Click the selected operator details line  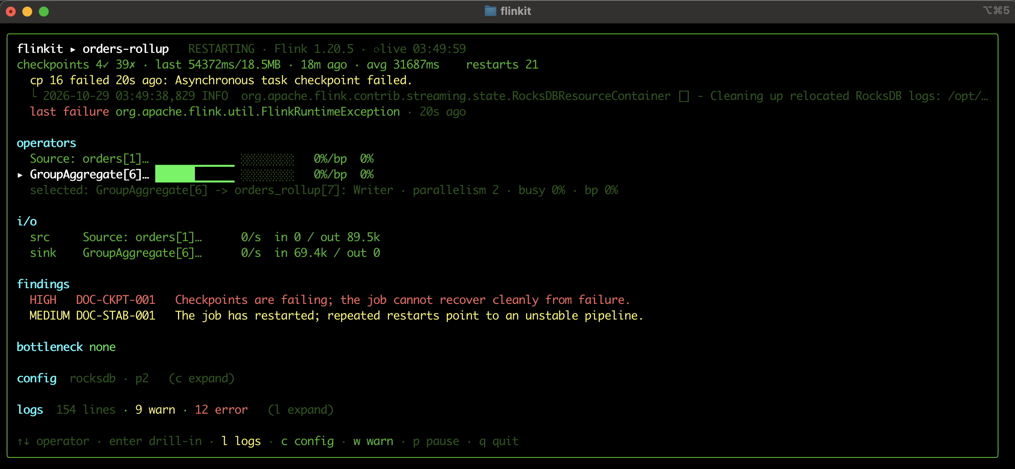pyautogui.click(x=324, y=190)
